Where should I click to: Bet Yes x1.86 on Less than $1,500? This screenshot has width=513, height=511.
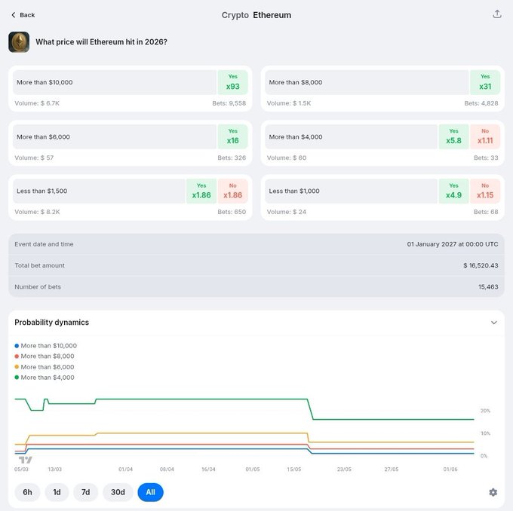(201, 191)
